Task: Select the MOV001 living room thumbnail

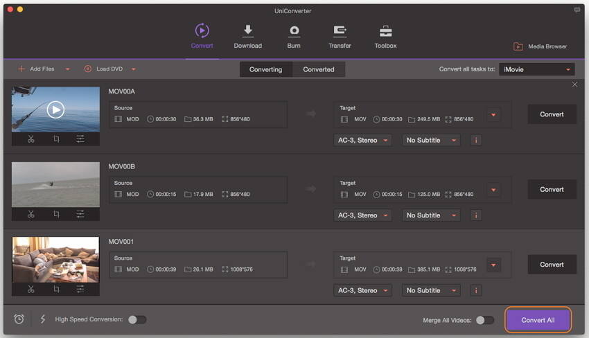Action: pos(55,260)
